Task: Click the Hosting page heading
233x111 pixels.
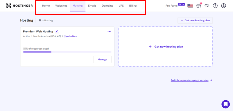Action: 27,20
